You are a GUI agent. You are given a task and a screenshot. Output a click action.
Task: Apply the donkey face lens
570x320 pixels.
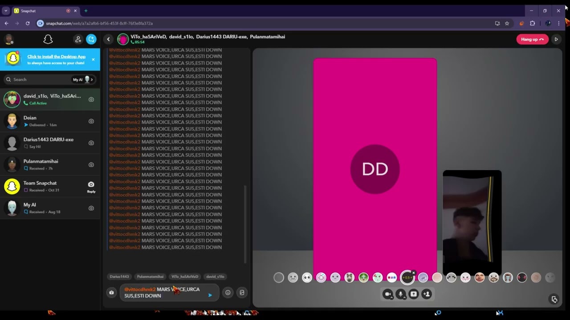pos(350,278)
